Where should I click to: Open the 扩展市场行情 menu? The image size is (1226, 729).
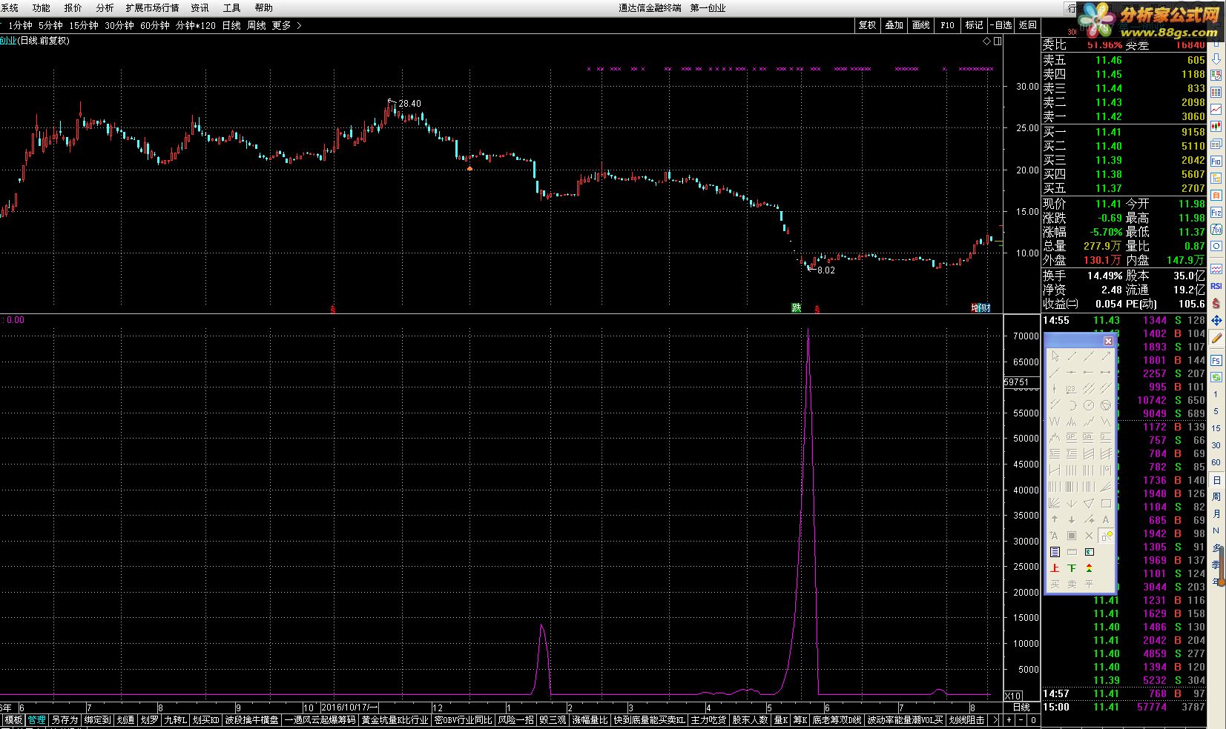[x=152, y=8]
